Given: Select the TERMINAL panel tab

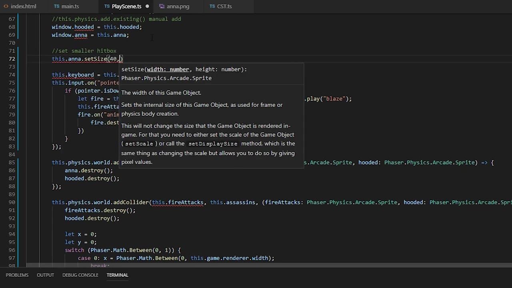Looking at the screenshot, I should pos(117,275).
